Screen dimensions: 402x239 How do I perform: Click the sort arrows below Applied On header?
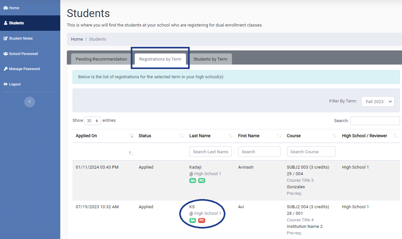[x=131, y=153]
